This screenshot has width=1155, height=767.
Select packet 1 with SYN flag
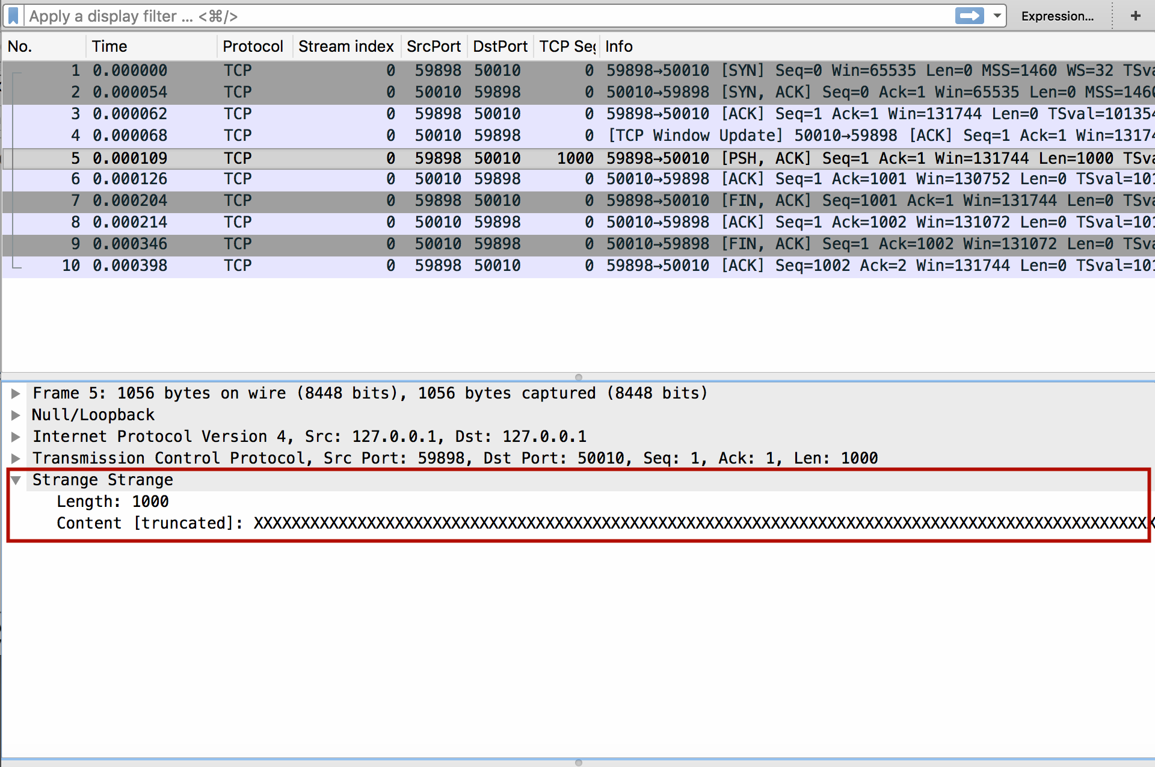pos(577,70)
